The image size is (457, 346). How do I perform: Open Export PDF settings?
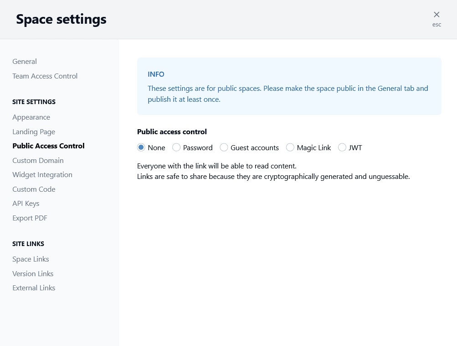[30, 218]
